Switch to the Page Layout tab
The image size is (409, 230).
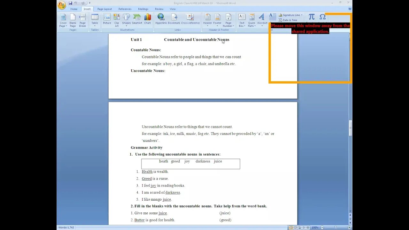click(x=104, y=9)
